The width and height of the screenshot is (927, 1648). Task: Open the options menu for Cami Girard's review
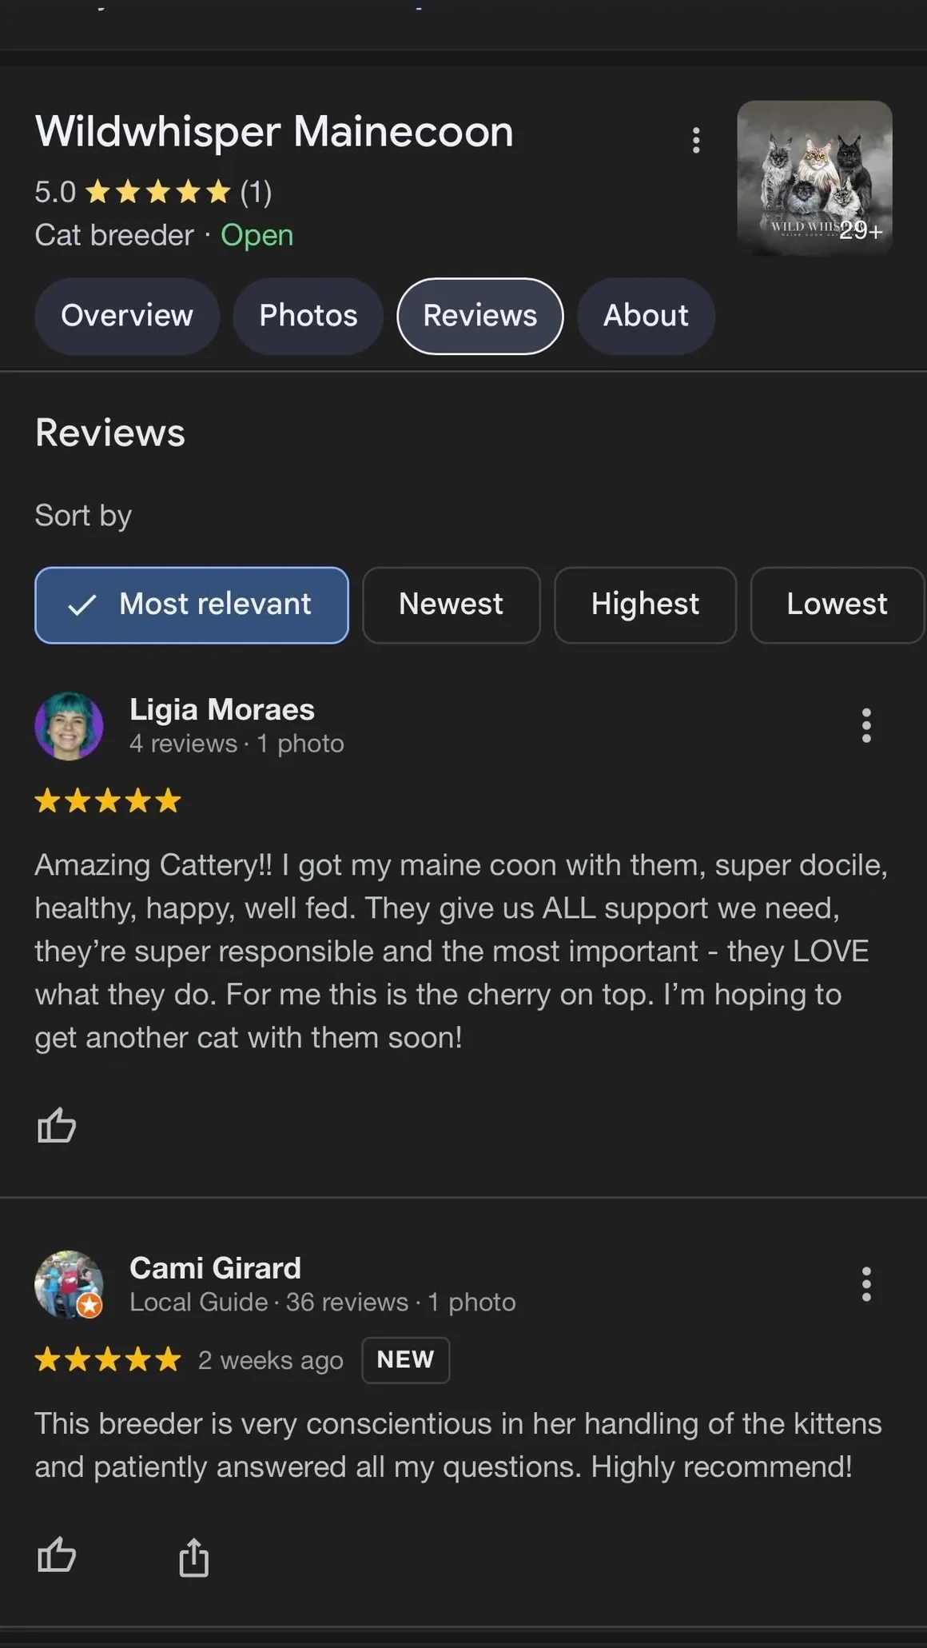pos(866,1284)
